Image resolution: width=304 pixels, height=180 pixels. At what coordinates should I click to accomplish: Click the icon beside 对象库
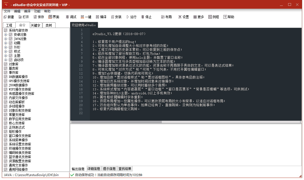point(6,64)
